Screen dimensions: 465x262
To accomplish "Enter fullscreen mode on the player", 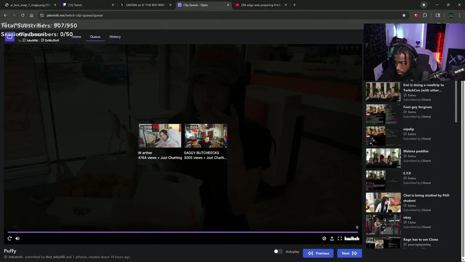I will coord(340,238).
